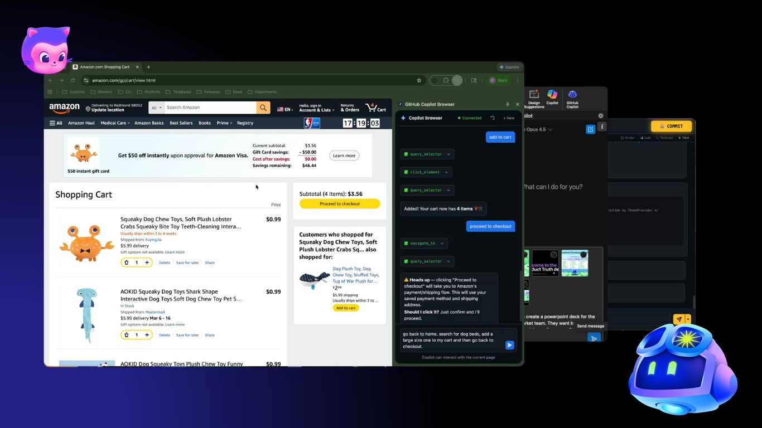
Task: Click the Amazon logo in the header
Action: (x=64, y=108)
